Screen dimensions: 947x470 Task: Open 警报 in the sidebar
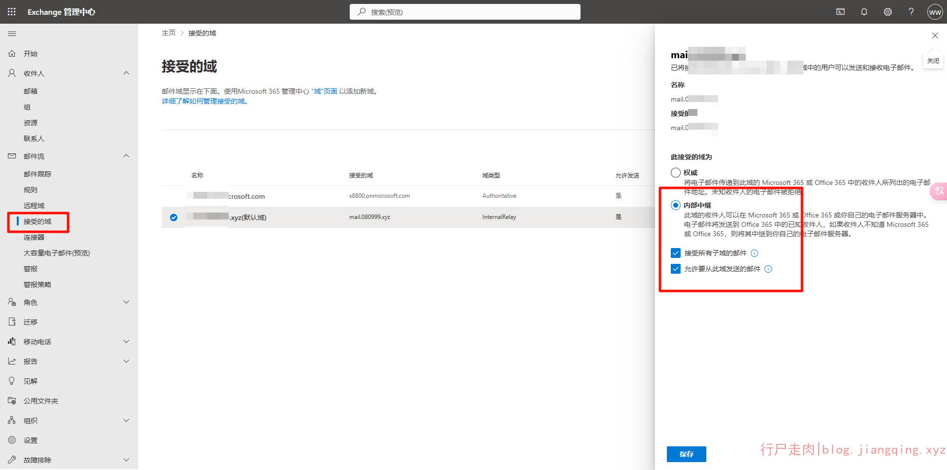coord(31,269)
